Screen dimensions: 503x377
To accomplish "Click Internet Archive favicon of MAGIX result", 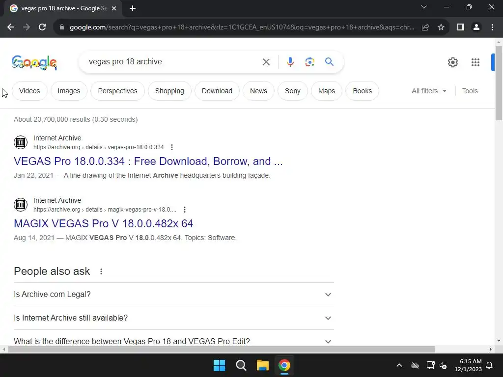I will point(21,205).
